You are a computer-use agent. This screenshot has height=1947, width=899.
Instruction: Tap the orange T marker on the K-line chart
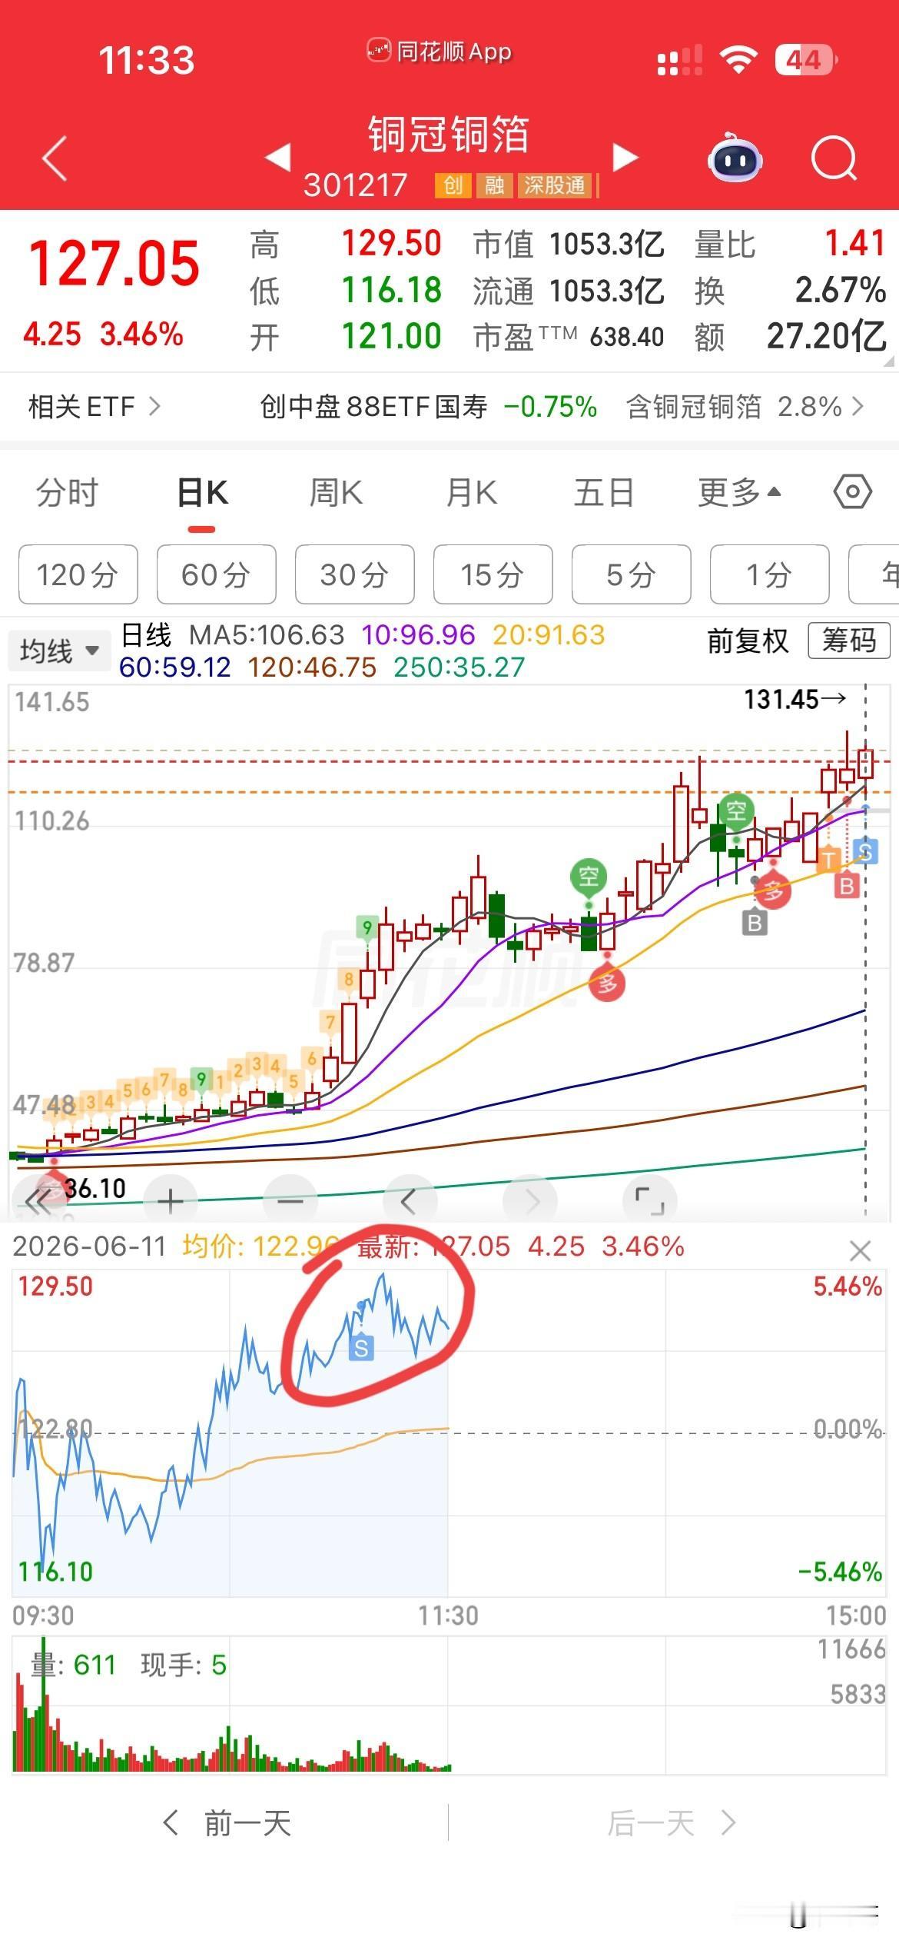point(828,859)
